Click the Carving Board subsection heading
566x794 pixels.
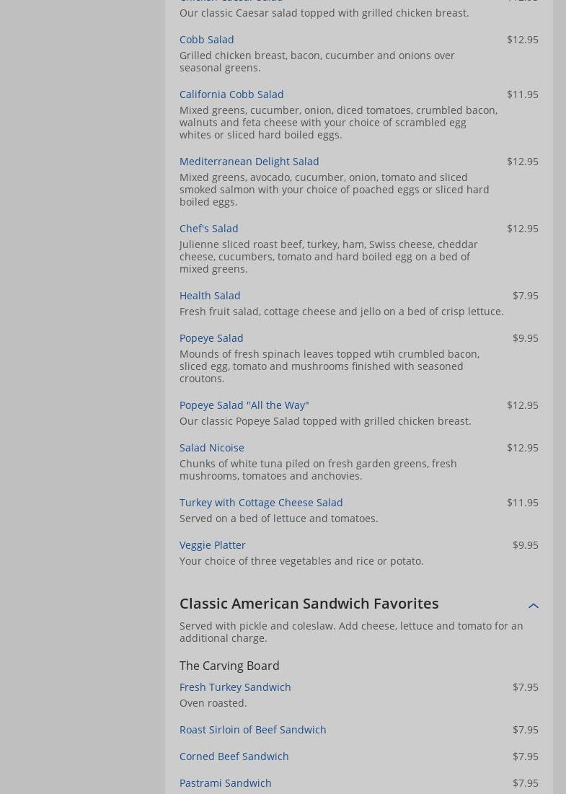coord(229,666)
